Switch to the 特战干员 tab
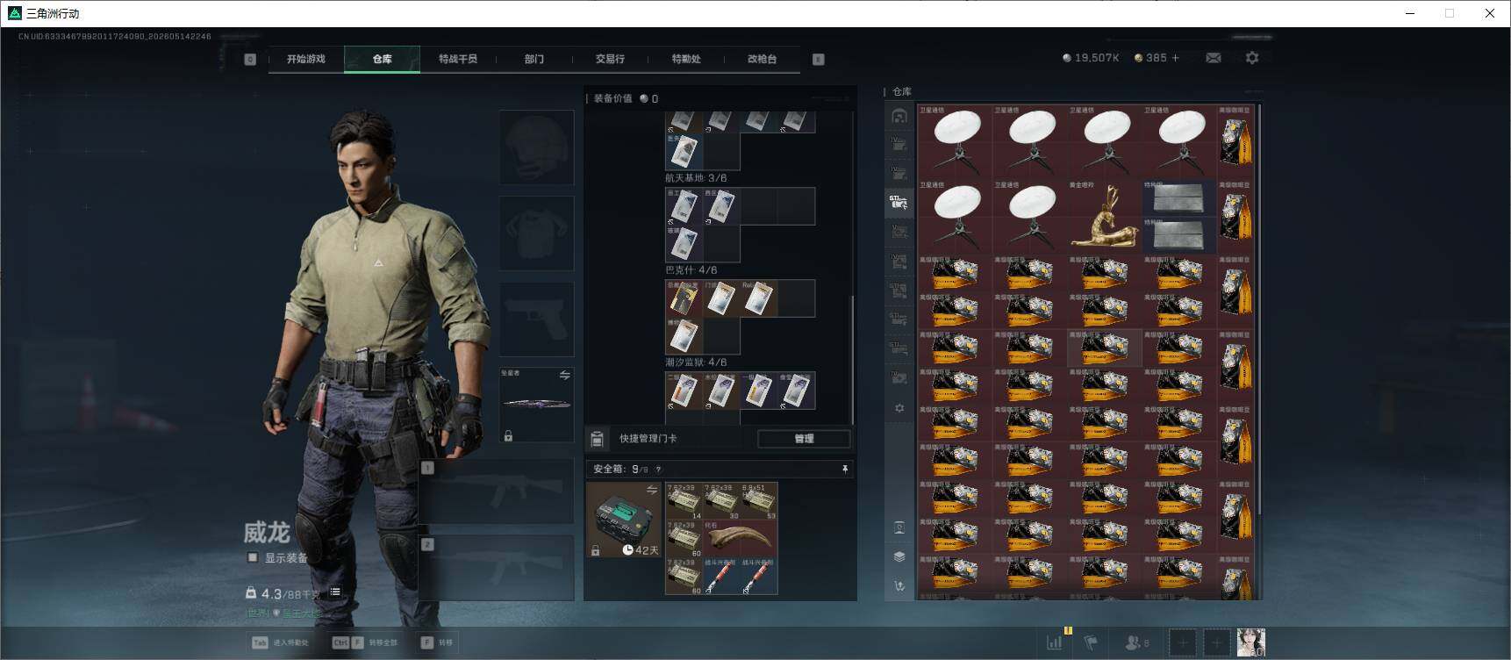The image size is (1511, 660). [457, 59]
